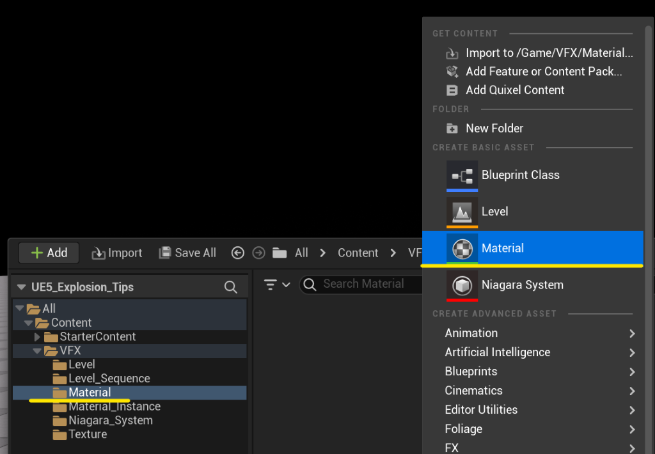Image resolution: width=655 pixels, height=454 pixels.
Task: Click the folder icon in breadcrumb path
Action: click(x=280, y=253)
